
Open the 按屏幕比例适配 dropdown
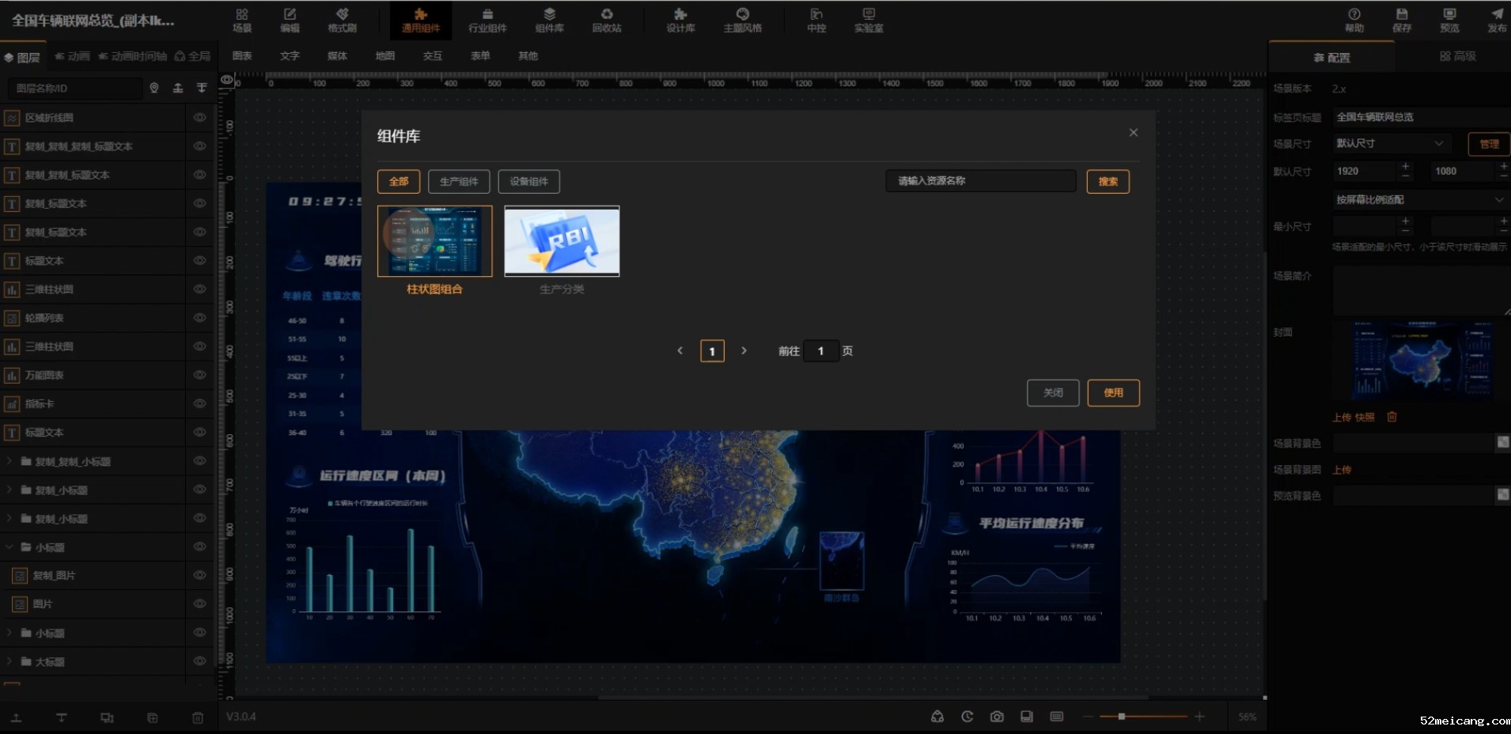click(x=1419, y=199)
